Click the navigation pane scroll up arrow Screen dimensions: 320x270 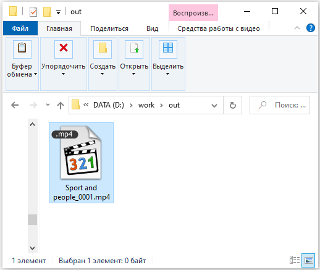32,124
